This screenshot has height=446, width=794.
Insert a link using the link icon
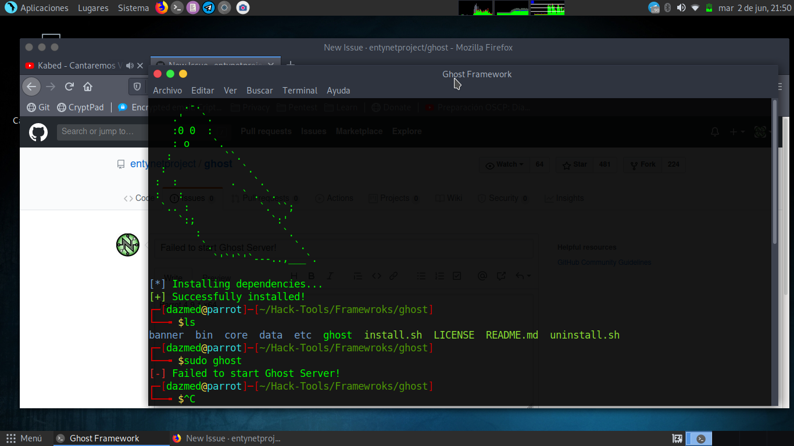coord(394,275)
